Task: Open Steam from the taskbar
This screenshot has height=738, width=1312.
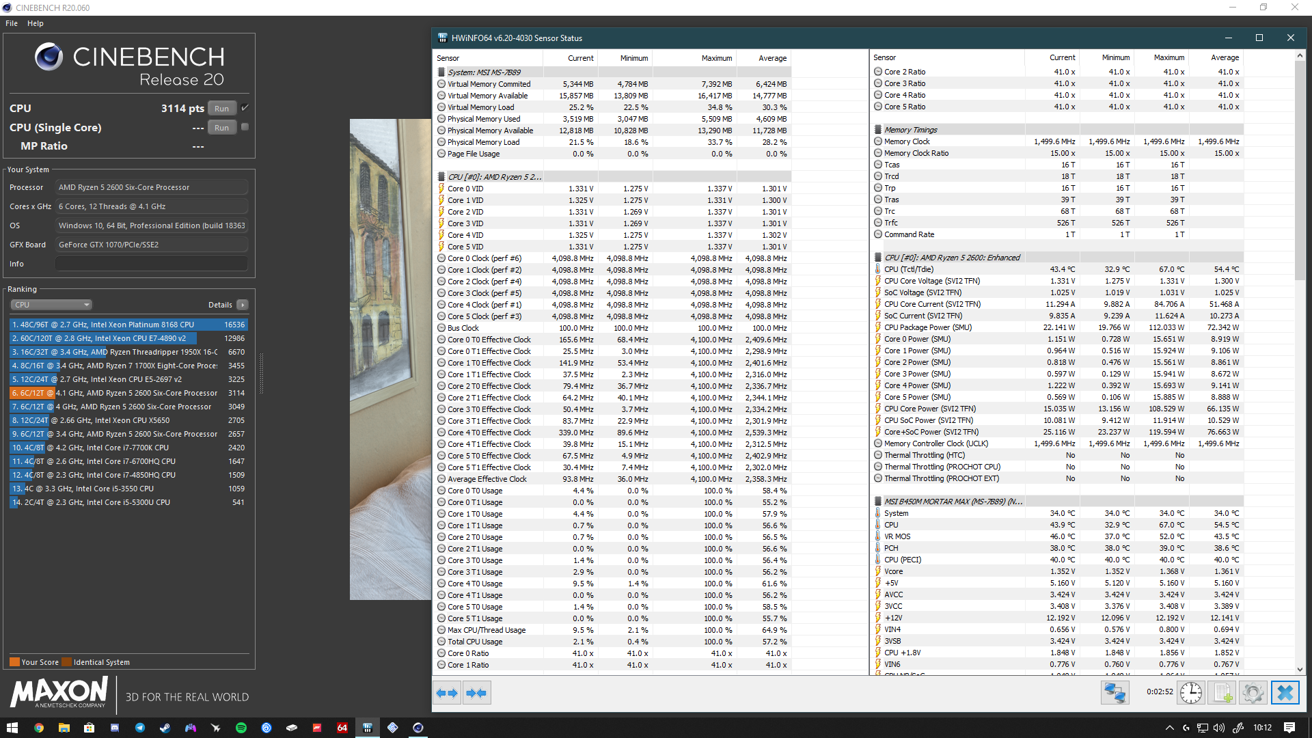Action: (x=165, y=728)
